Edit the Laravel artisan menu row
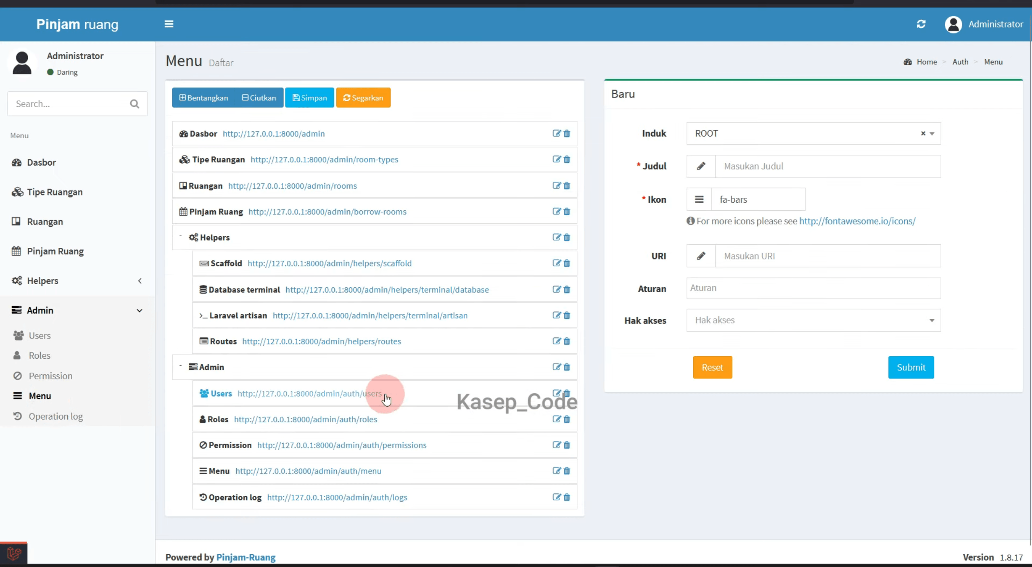The height and width of the screenshot is (567, 1032). click(x=557, y=315)
